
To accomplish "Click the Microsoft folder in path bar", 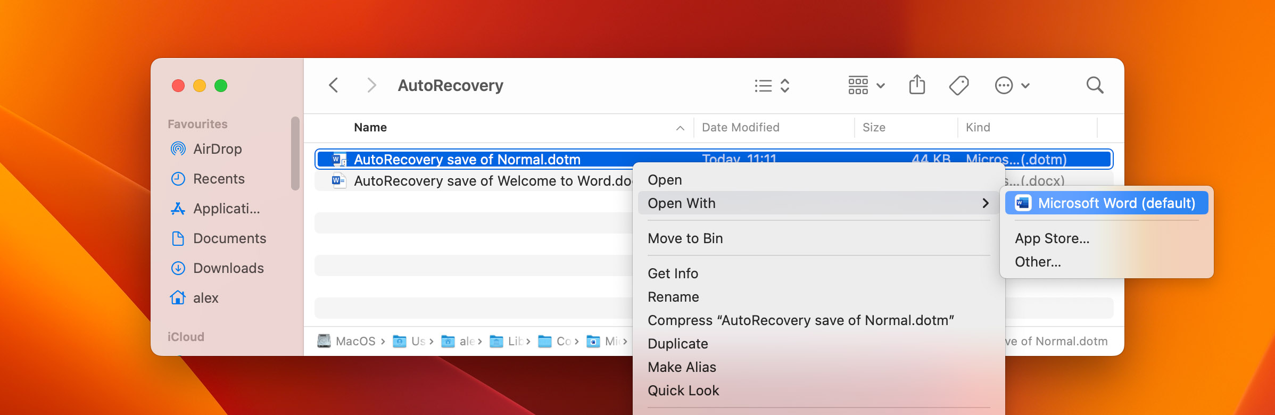I will [603, 341].
